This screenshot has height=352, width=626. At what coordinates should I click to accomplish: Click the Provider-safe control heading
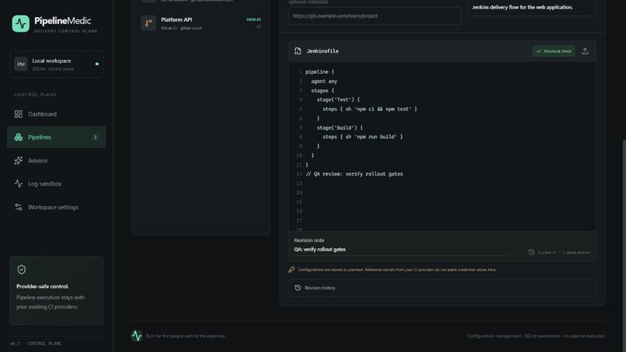tap(42, 286)
